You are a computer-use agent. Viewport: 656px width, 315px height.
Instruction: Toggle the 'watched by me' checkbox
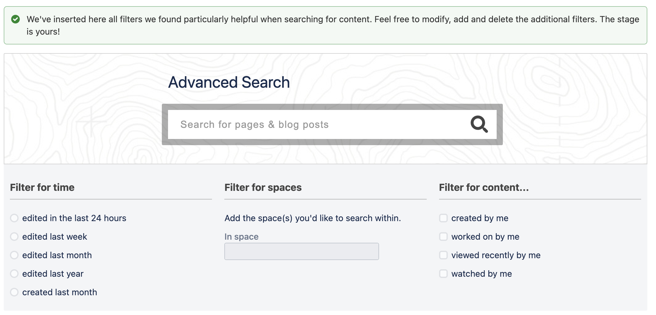point(443,274)
